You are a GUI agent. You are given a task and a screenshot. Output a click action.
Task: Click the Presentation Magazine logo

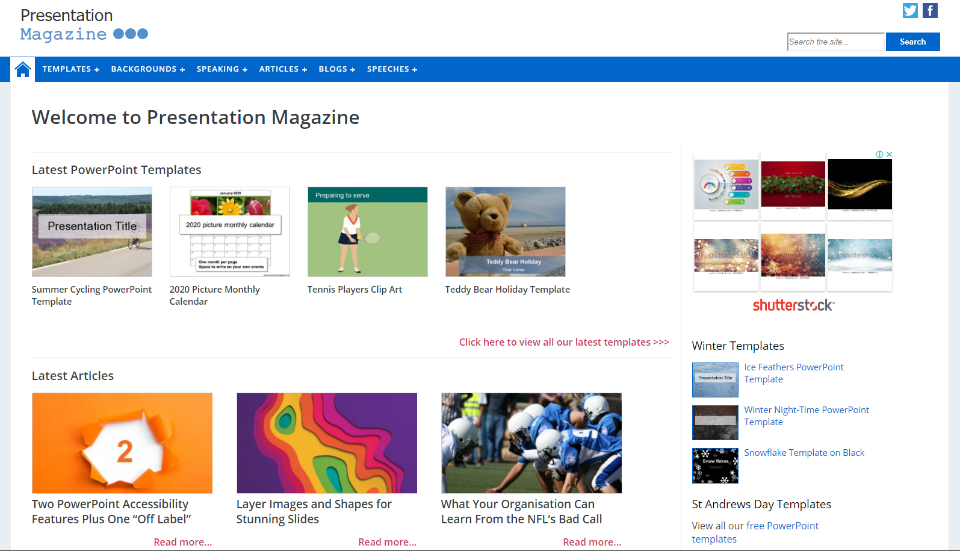click(84, 25)
